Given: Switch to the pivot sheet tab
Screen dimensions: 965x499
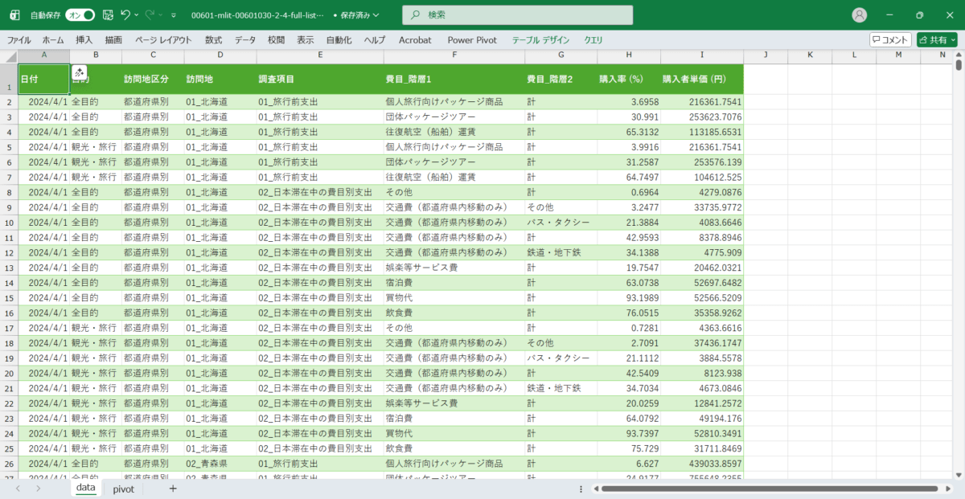Looking at the screenshot, I should click(123, 489).
